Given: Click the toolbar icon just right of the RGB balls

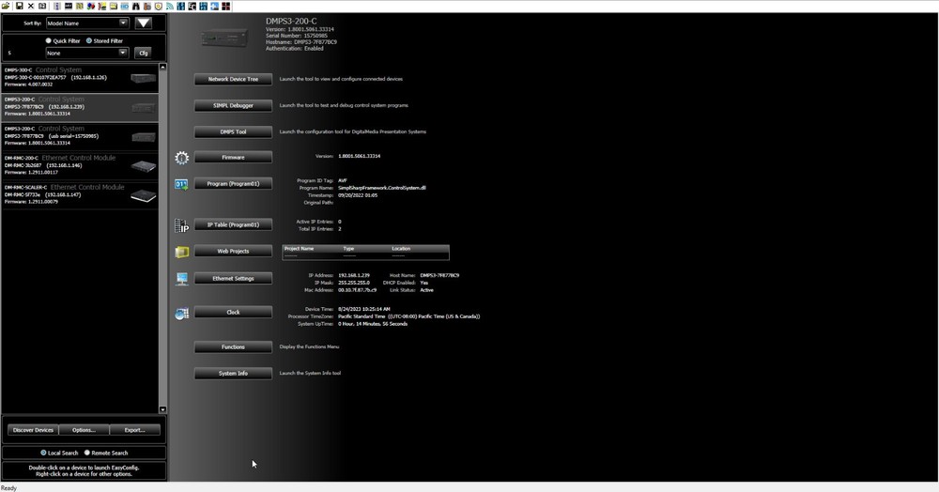Looking at the screenshot, I should coord(101,6).
